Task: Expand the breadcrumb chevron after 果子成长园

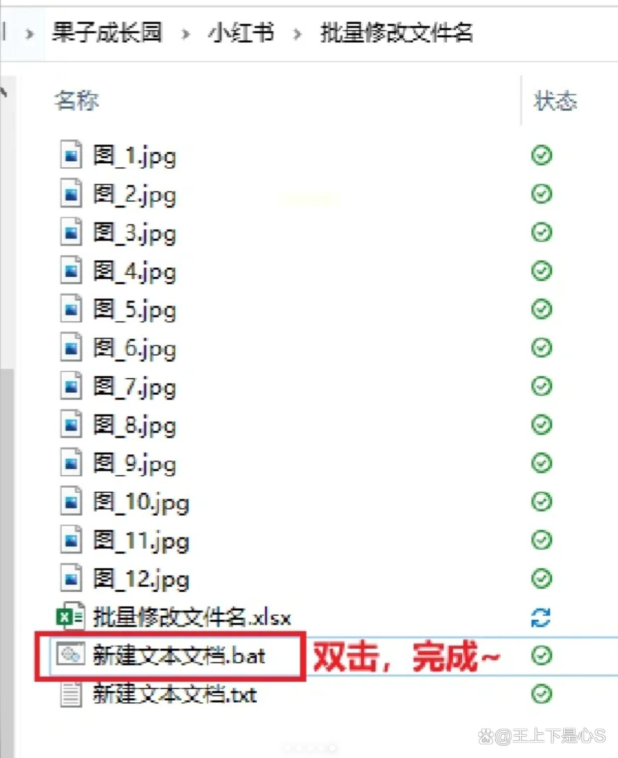Action: (x=186, y=34)
